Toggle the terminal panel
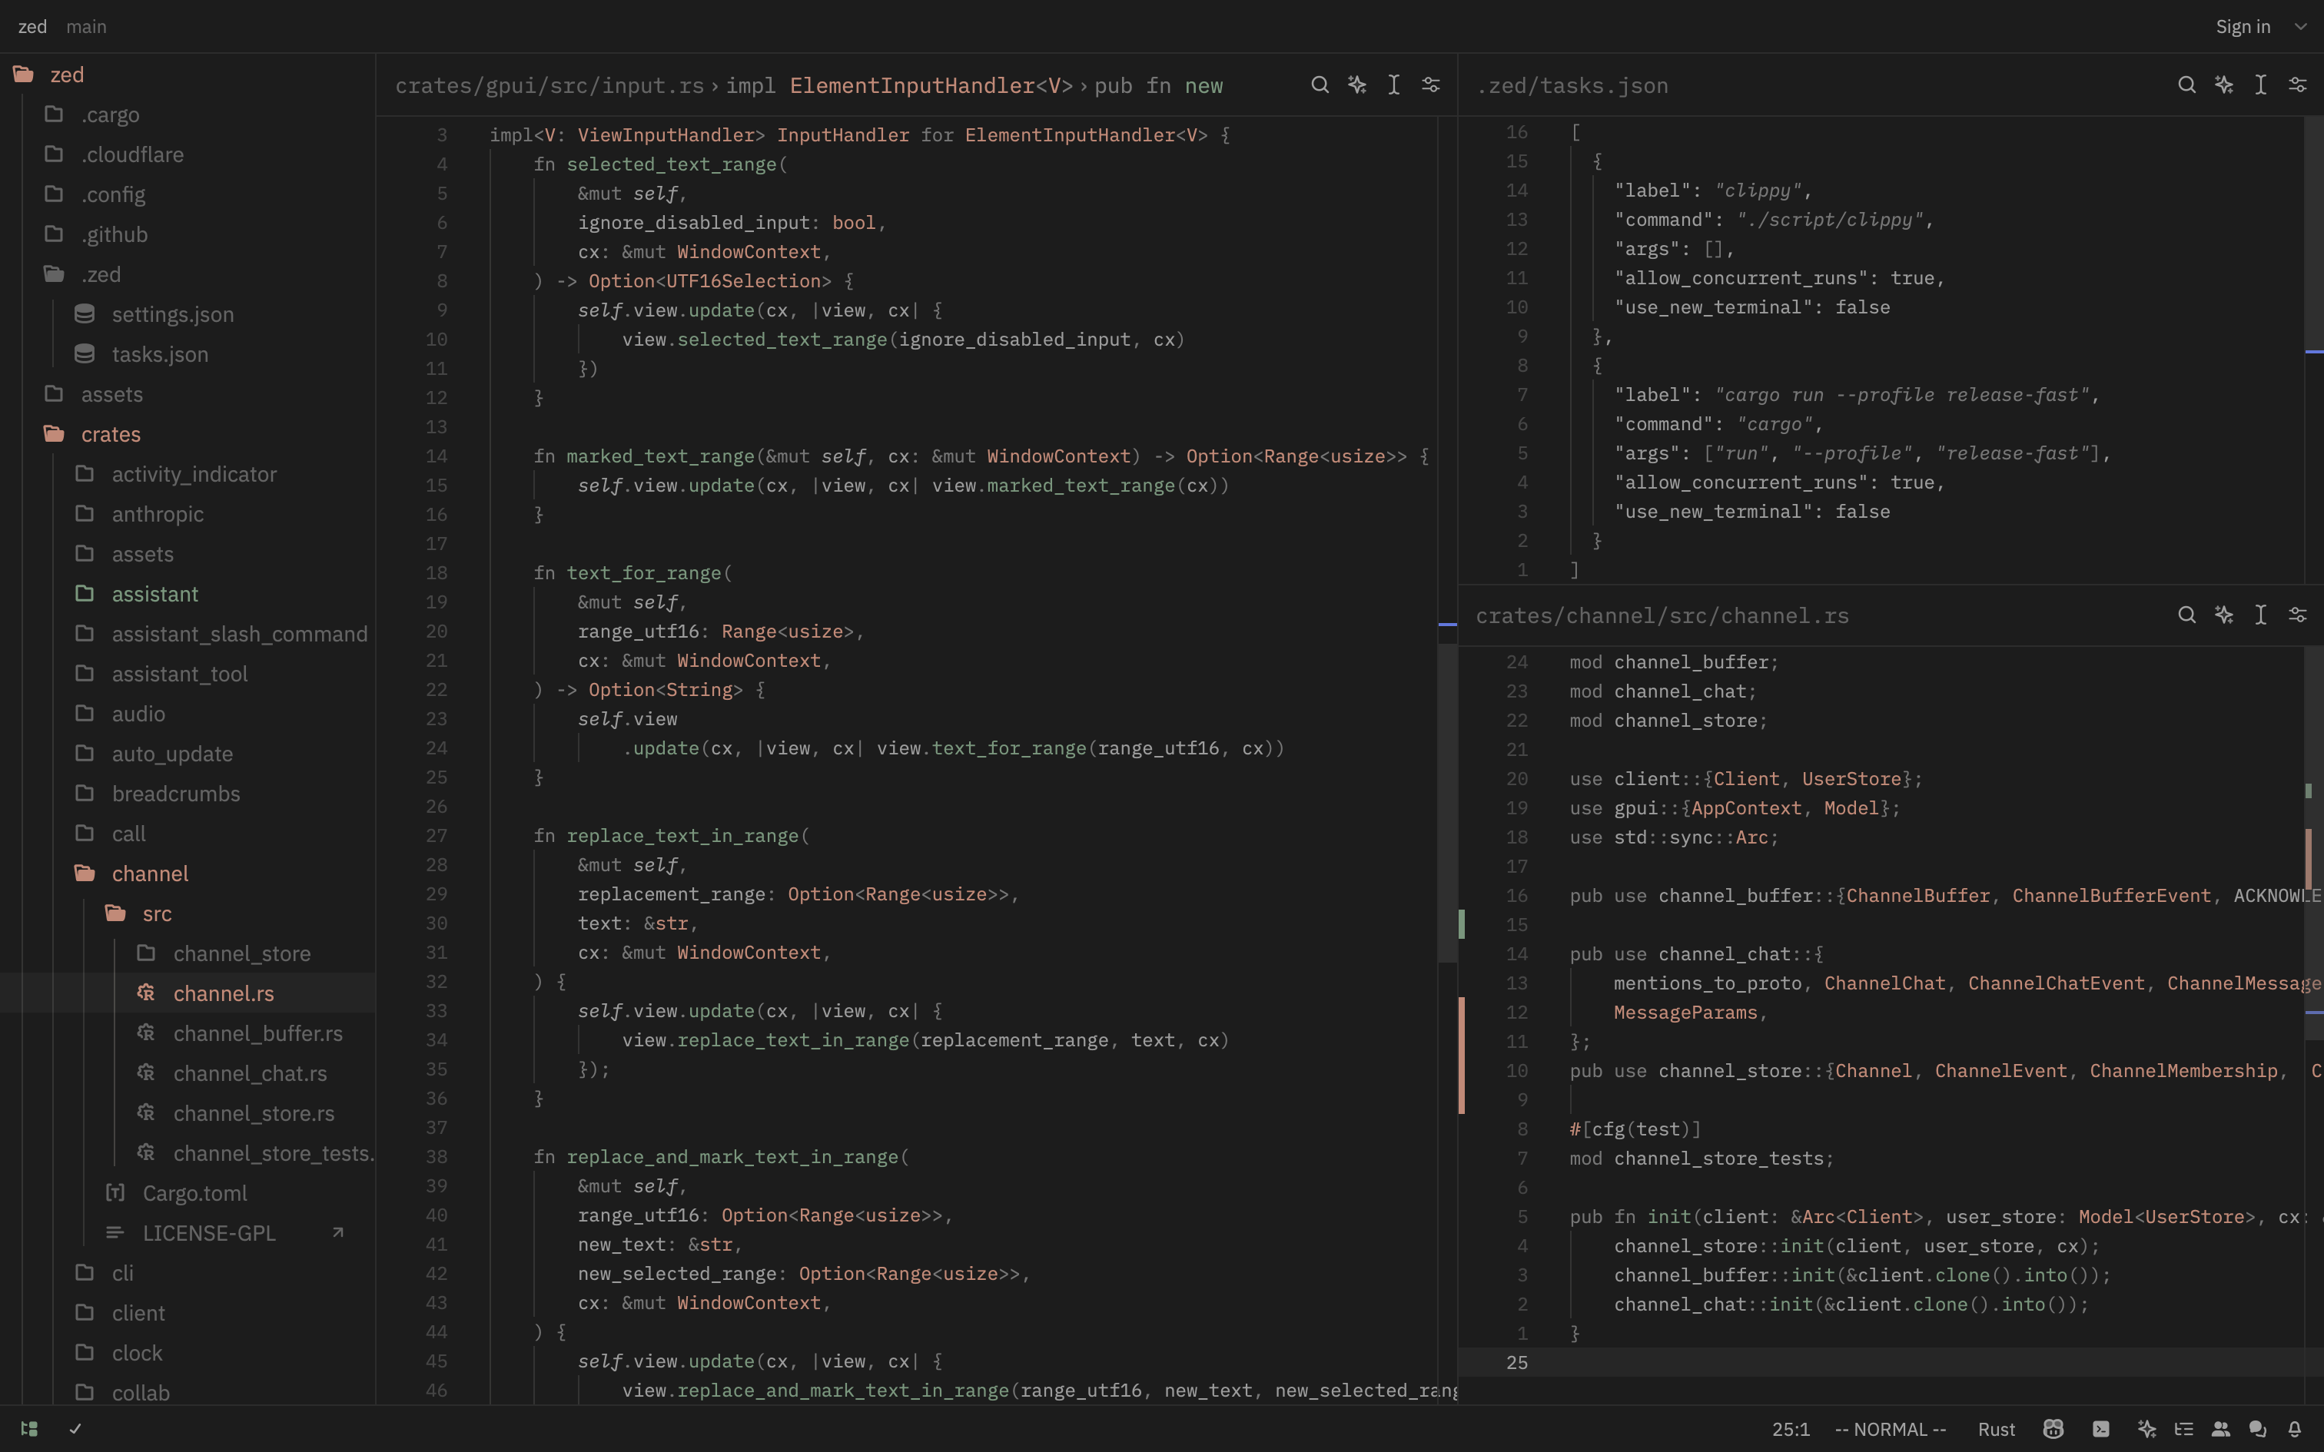 (x=2101, y=1429)
